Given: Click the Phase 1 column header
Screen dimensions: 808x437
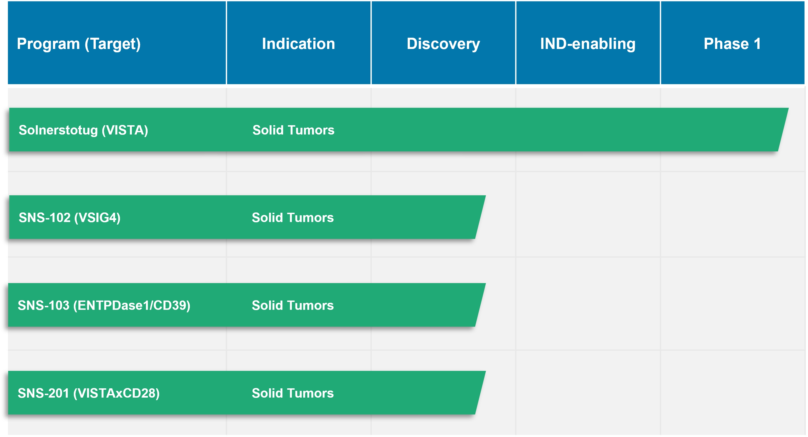Looking at the screenshot, I should 732,44.
